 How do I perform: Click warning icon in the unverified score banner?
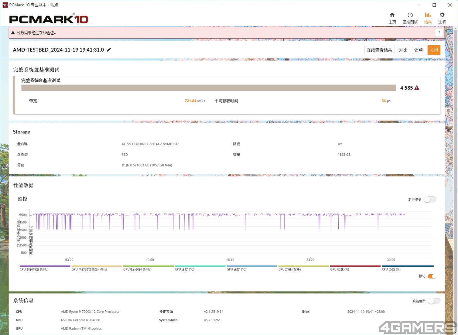click(x=13, y=33)
